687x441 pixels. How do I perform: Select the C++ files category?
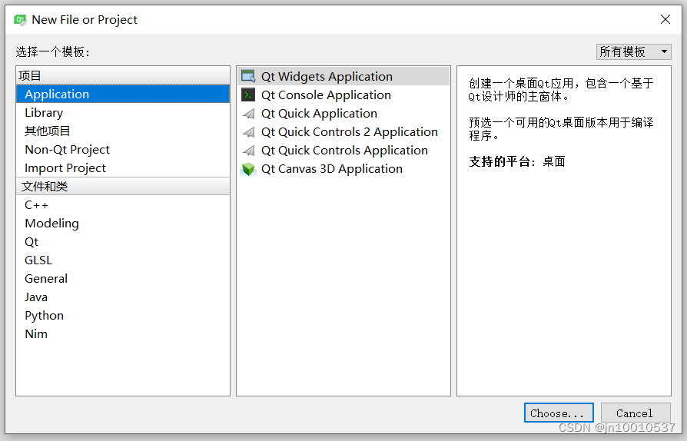123,205
